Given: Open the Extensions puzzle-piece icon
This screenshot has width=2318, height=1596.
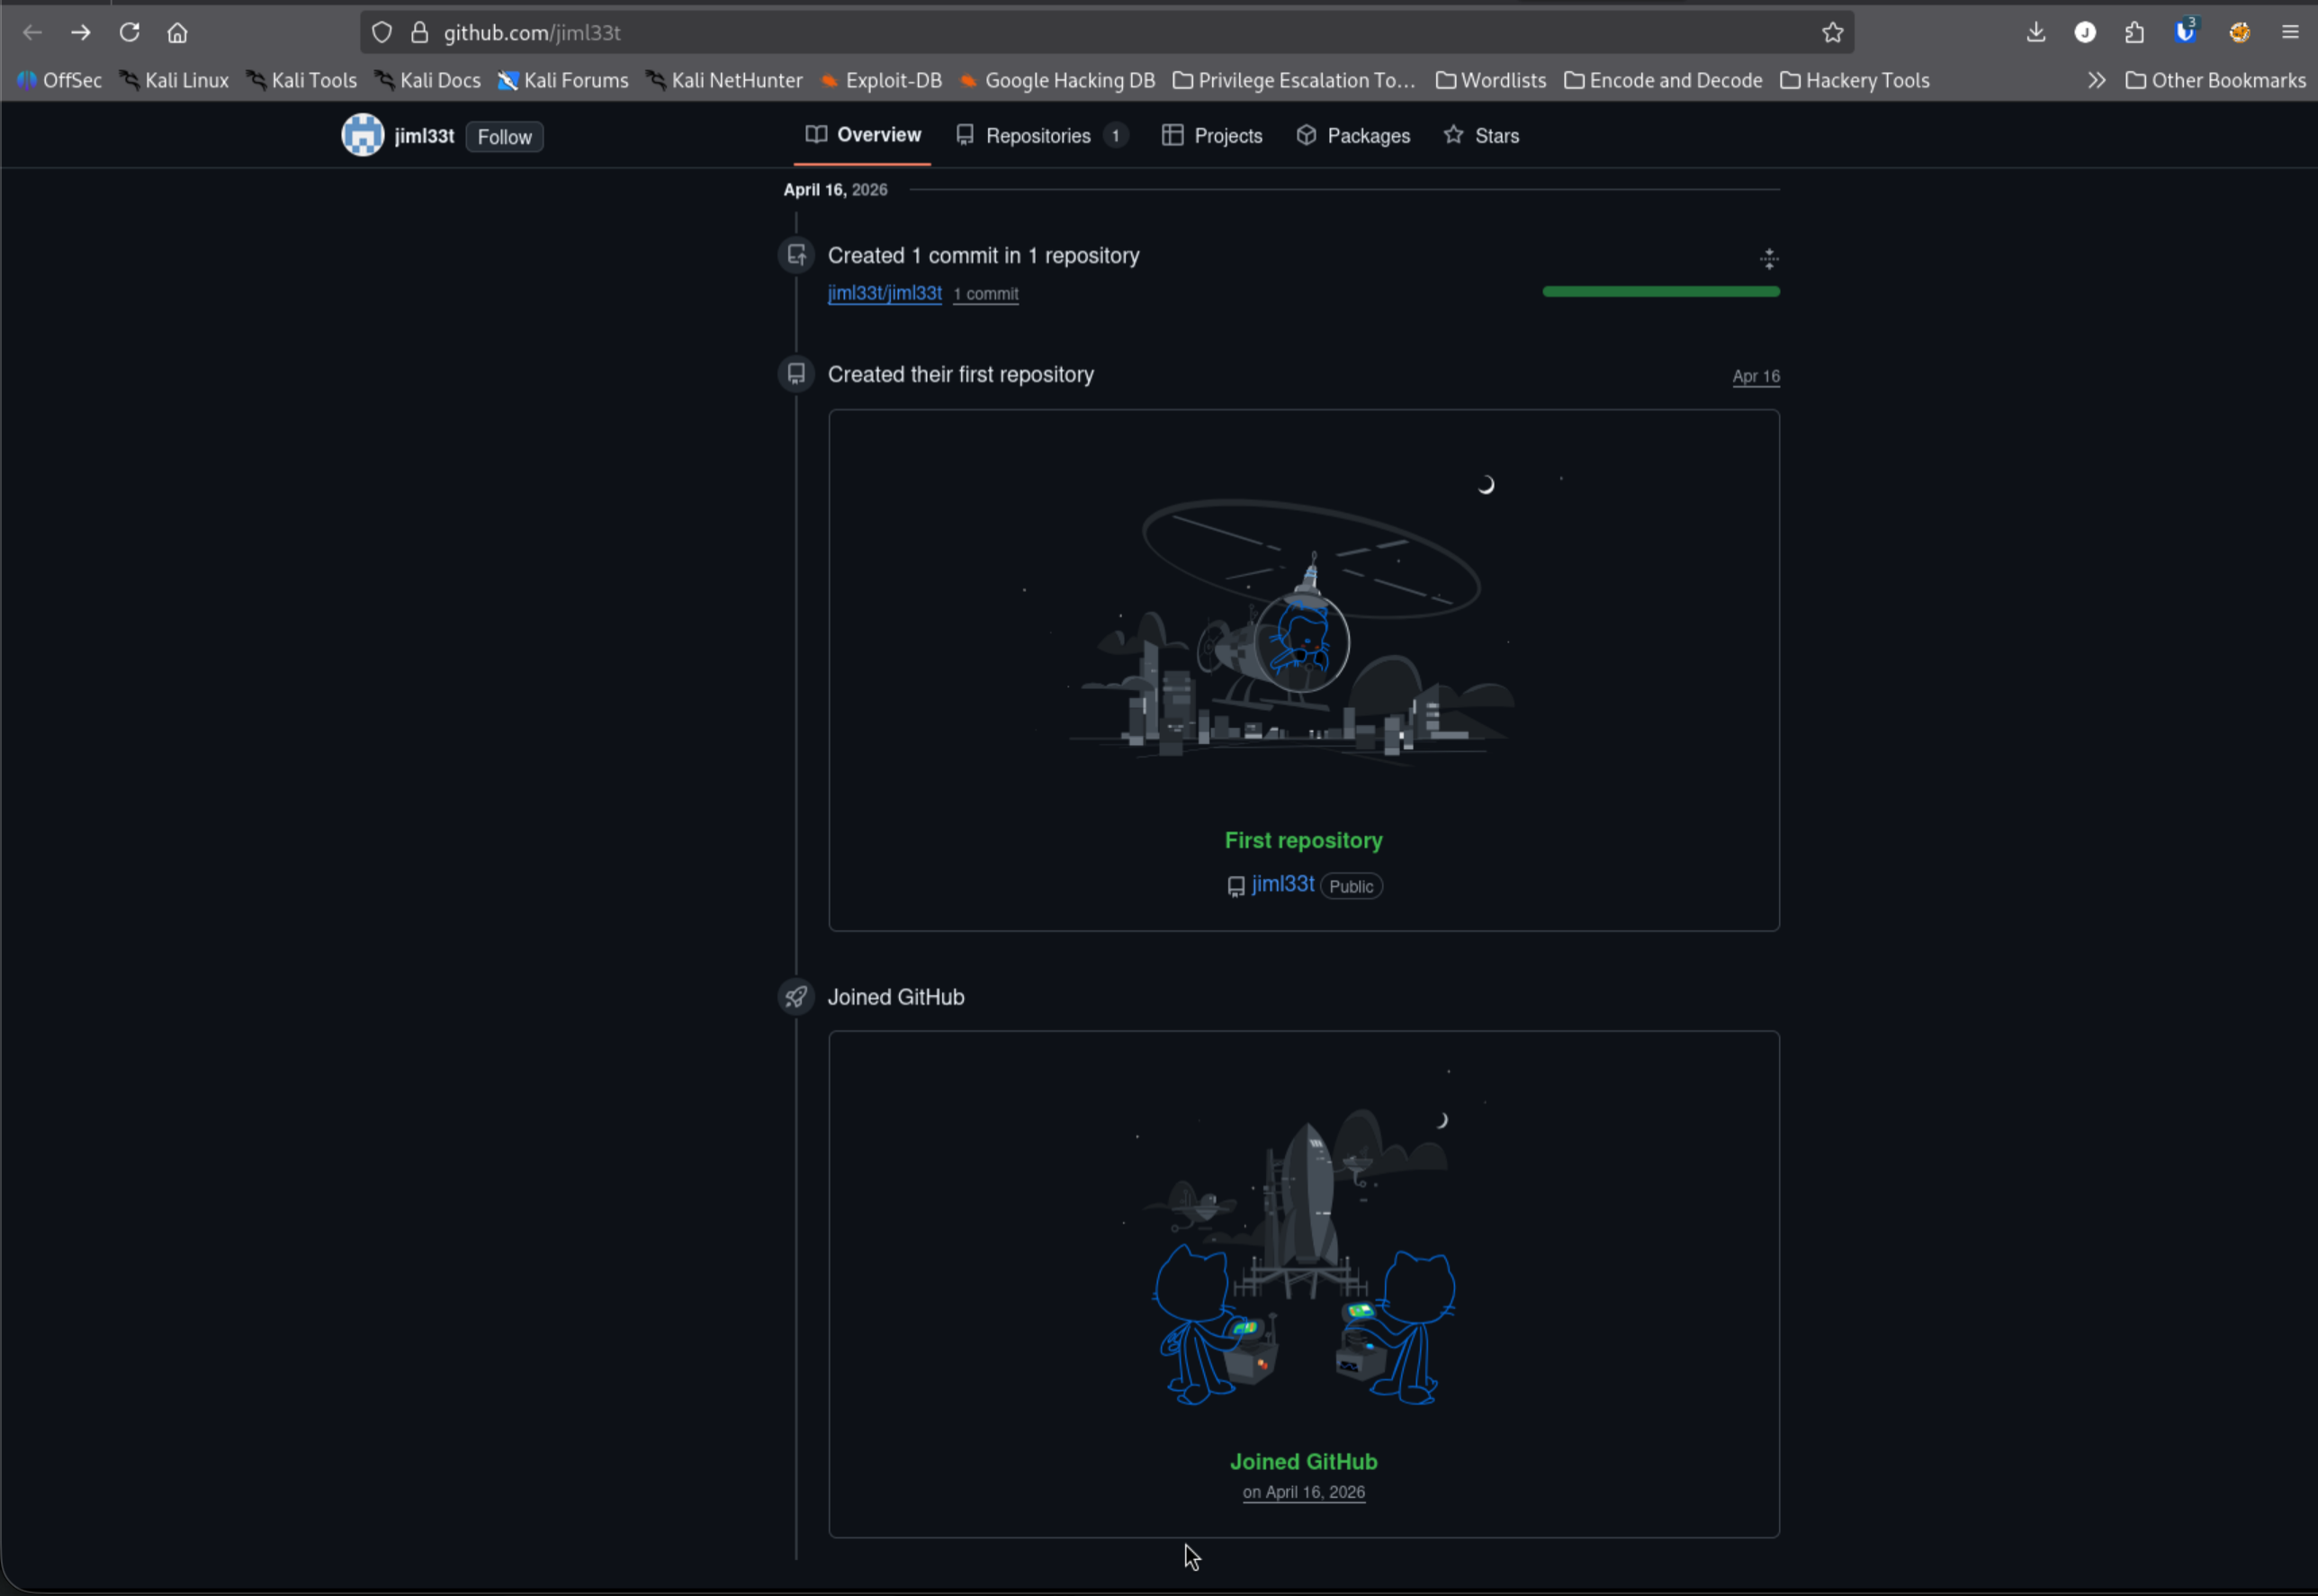Looking at the screenshot, I should 2135,33.
